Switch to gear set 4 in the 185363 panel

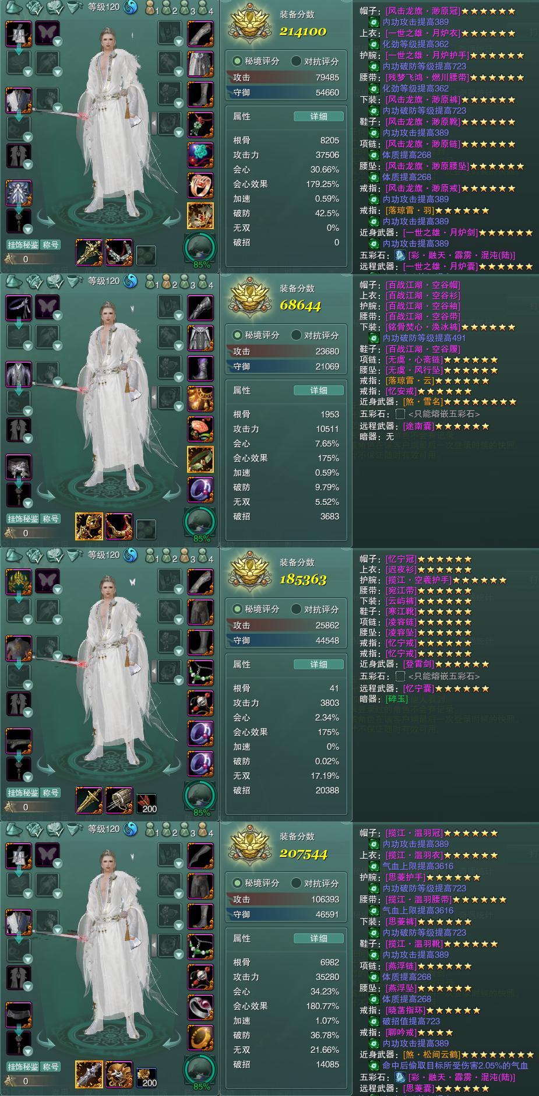pyautogui.click(x=203, y=556)
